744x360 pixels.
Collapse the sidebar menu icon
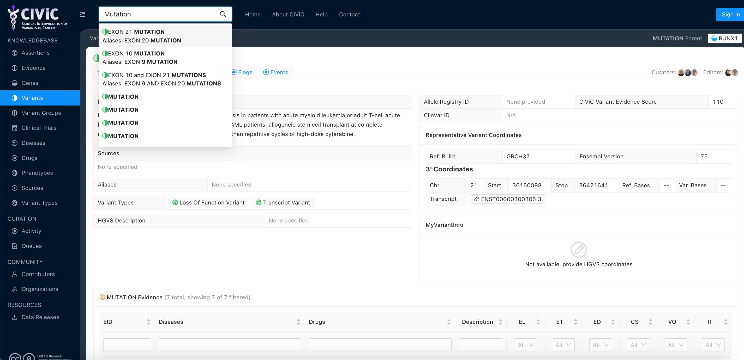coord(83,14)
